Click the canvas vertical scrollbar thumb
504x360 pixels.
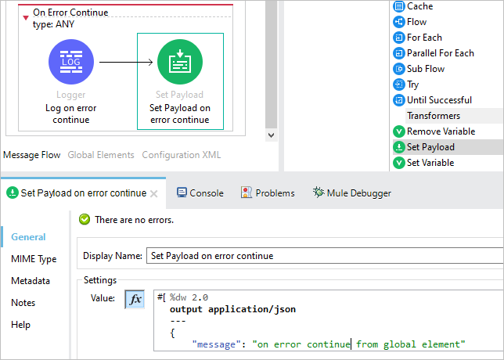[272, 65]
